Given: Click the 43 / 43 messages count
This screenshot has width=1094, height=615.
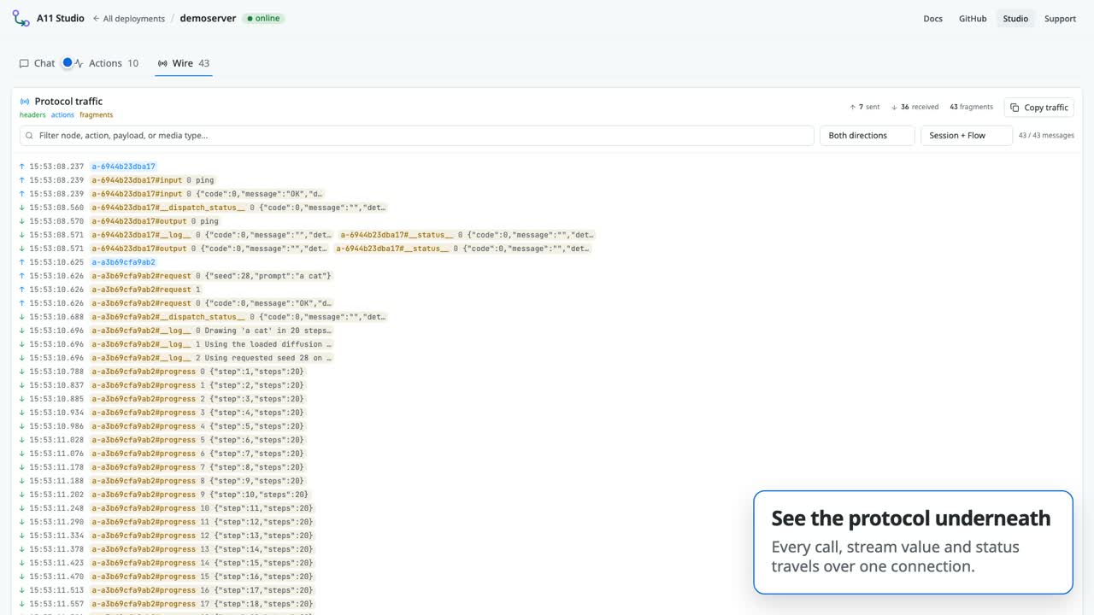Looking at the screenshot, I should 1046,136.
